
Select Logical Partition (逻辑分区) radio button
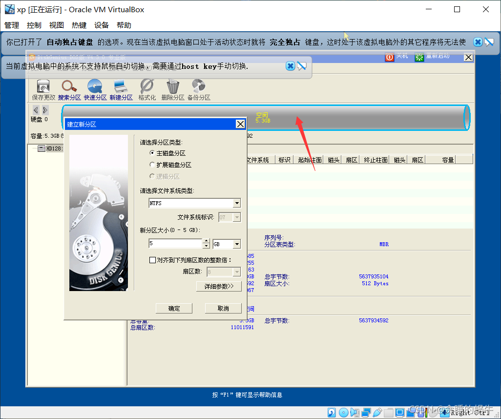pos(152,176)
